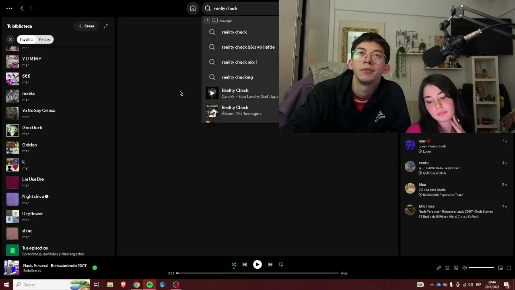Click the now playing album cover
Image resolution: width=515 pixels, height=290 pixels.
12,268
